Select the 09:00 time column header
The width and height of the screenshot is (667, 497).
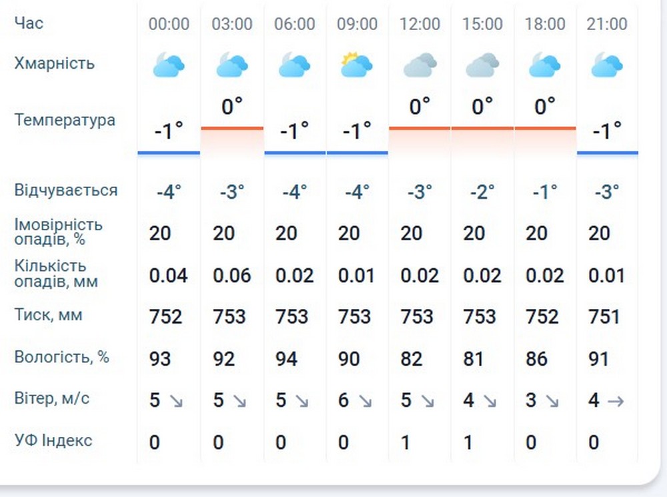(x=357, y=24)
